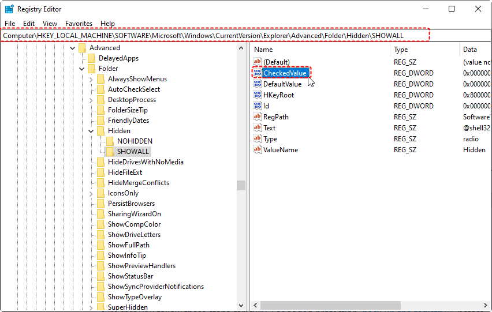Select the AutoCheckSelect key
492x312 pixels.
click(134, 89)
